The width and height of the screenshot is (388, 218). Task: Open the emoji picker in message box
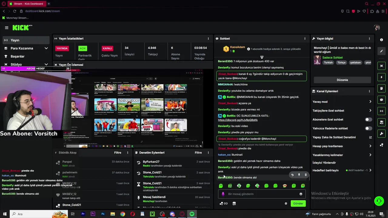[x=301, y=194]
